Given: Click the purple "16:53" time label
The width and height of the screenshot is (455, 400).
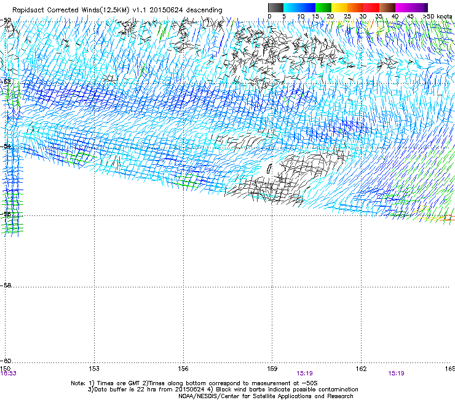Looking at the screenshot, I should point(9,374).
